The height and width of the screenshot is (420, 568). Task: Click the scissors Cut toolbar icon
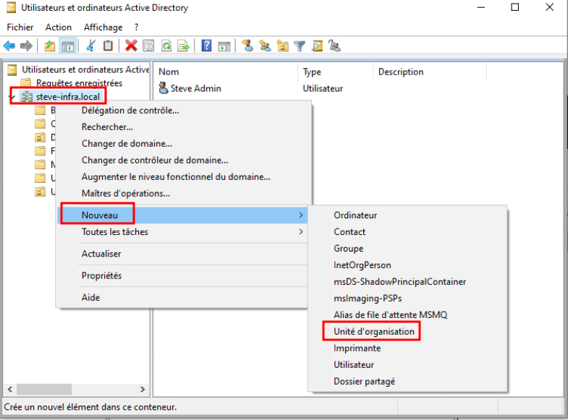coord(91,46)
